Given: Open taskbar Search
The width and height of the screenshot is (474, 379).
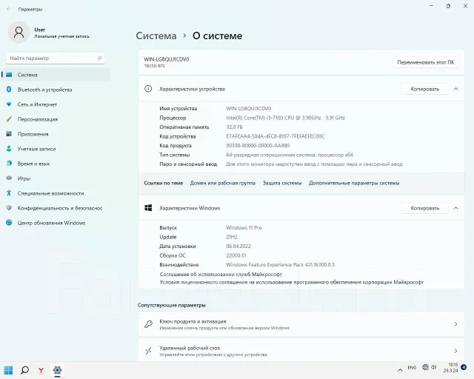Looking at the screenshot, I should tap(24, 370).
